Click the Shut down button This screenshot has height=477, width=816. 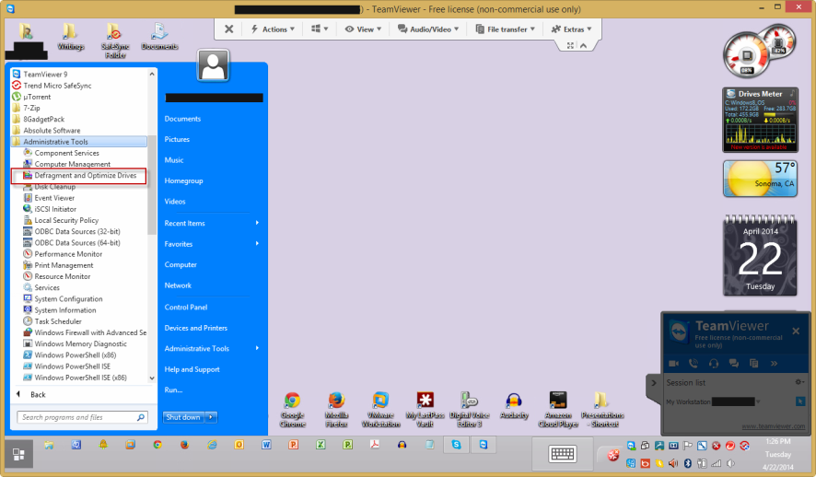183,417
